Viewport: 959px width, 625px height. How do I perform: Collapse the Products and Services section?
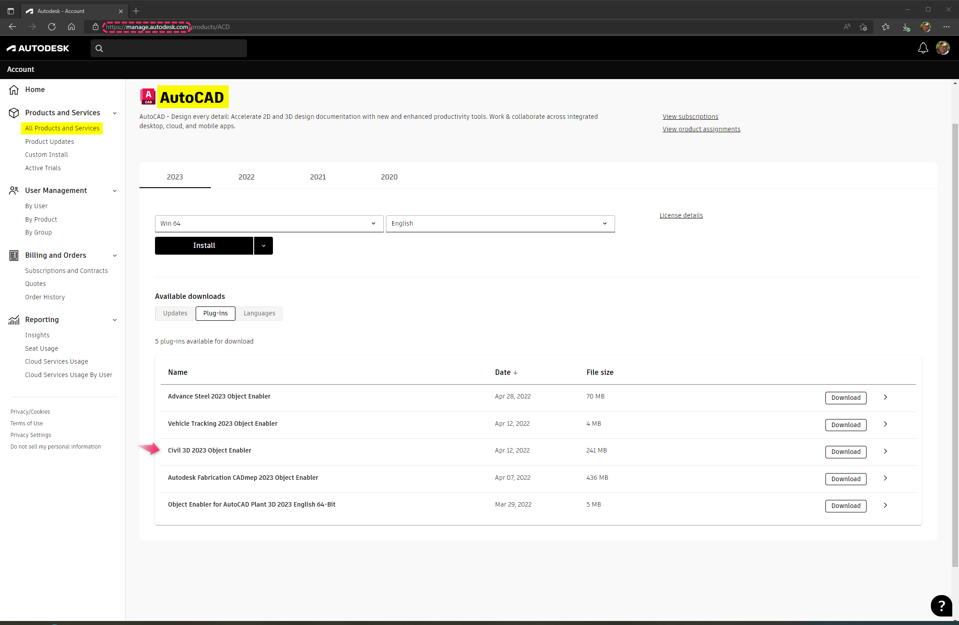[x=115, y=113]
